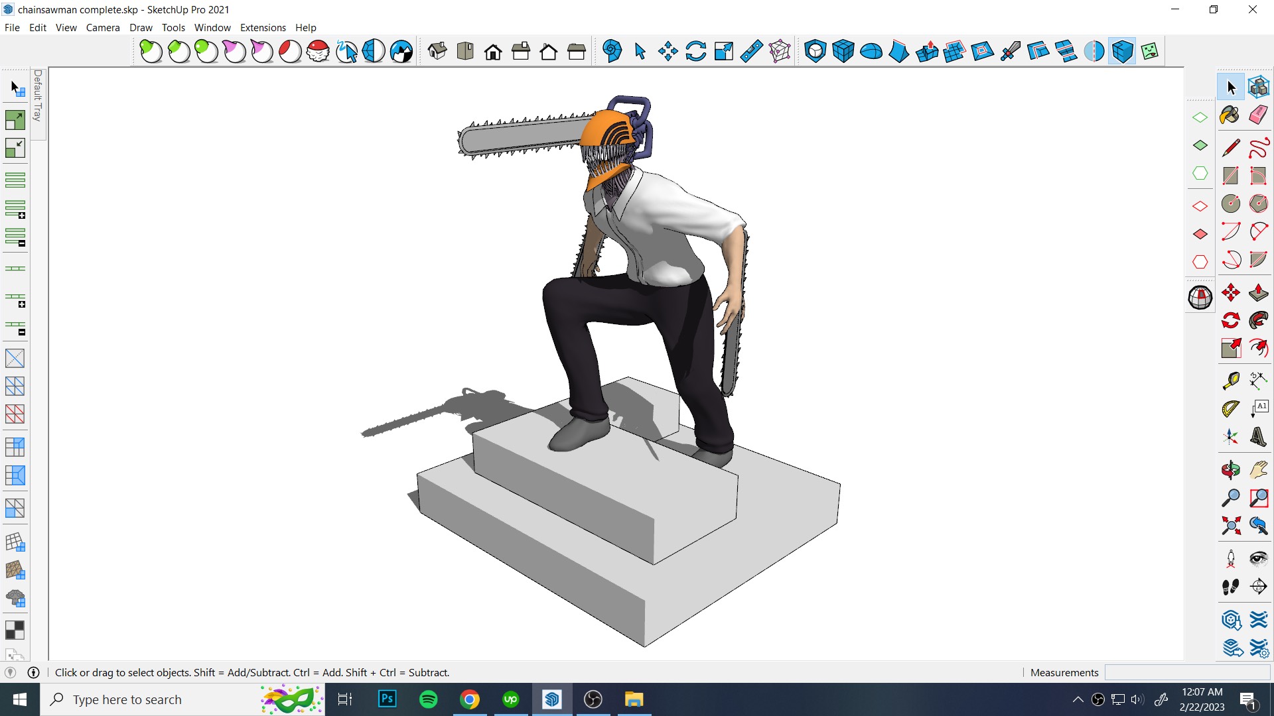This screenshot has height=716, width=1274.
Task: Show hidden system tray icons
Action: point(1078,699)
